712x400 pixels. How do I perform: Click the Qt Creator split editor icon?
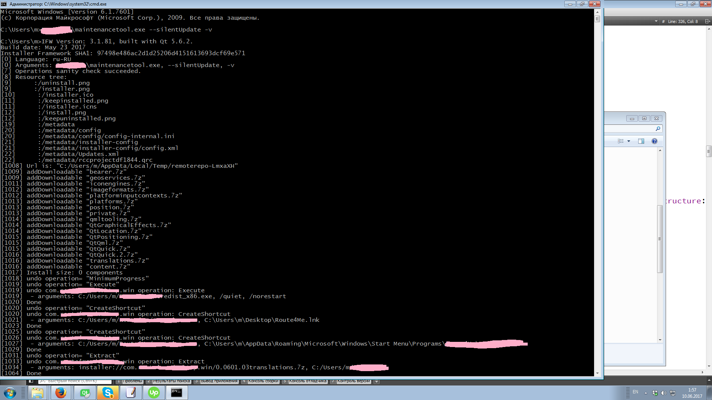click(x=707, y=21)
